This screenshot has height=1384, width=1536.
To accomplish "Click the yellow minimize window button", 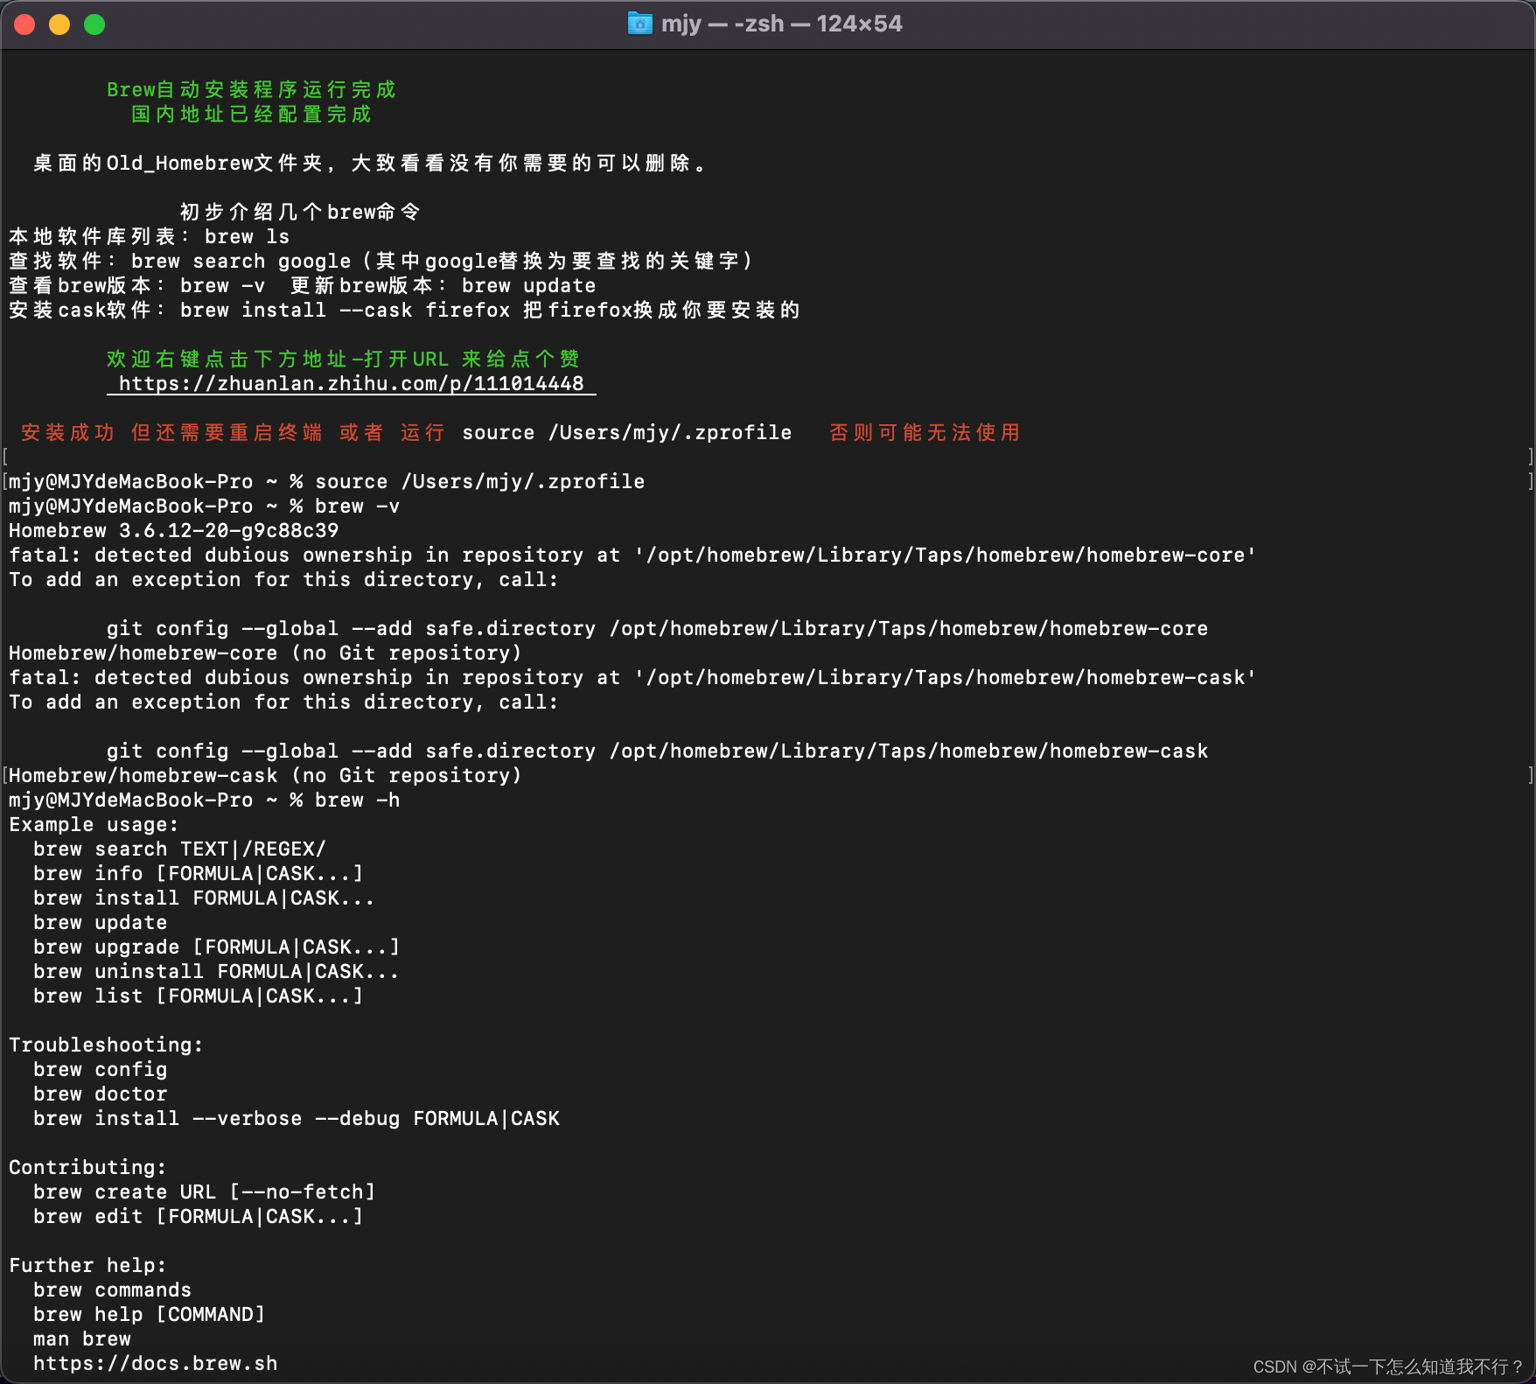I will pyautogui.click(x=59, y=24).
